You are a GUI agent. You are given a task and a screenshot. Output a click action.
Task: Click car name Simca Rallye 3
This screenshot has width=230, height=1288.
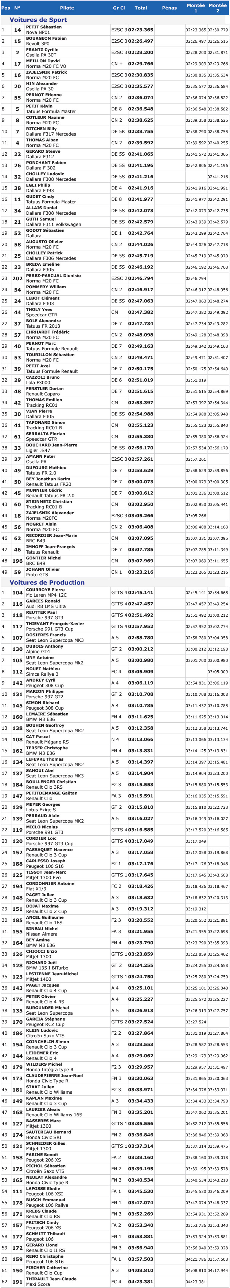point(43,675)
